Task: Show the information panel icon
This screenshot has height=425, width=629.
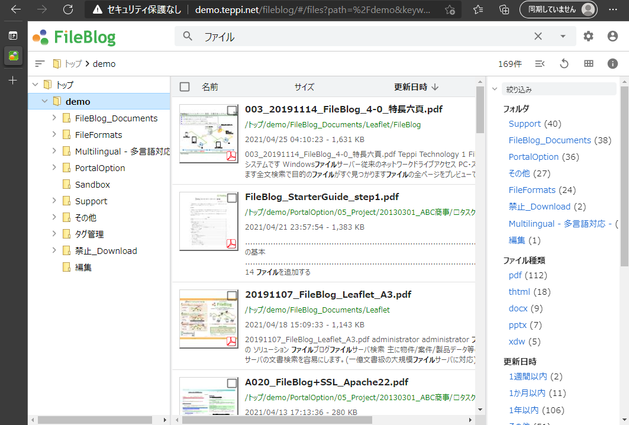Action: pos(612,63)
